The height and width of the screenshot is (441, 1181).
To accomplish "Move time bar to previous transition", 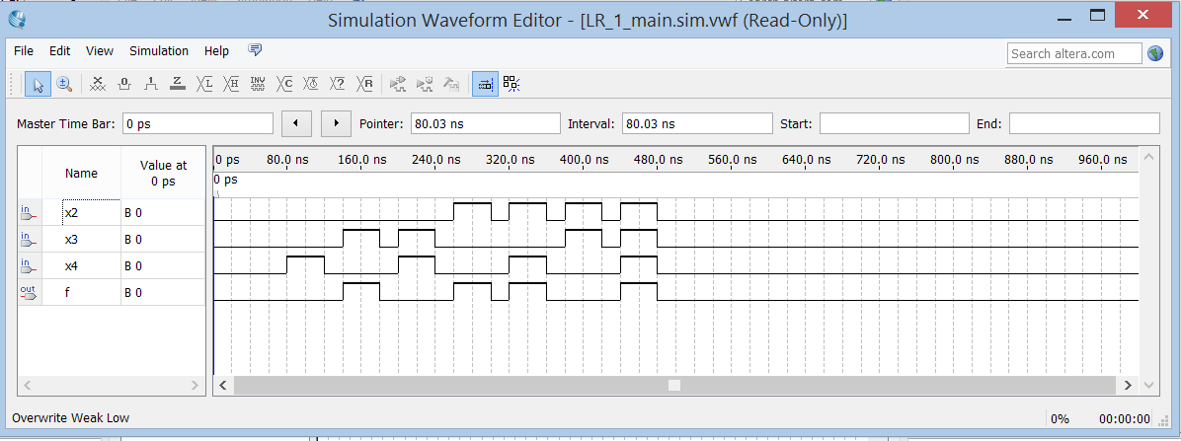I will point(296,123).
